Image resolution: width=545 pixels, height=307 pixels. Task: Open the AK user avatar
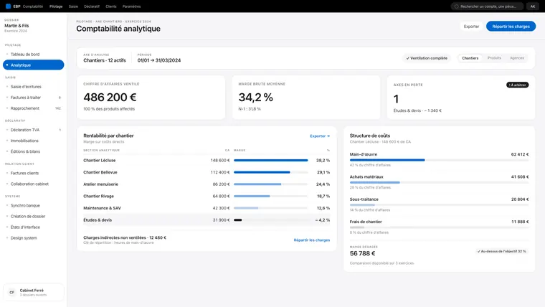[x=533, y=6]
